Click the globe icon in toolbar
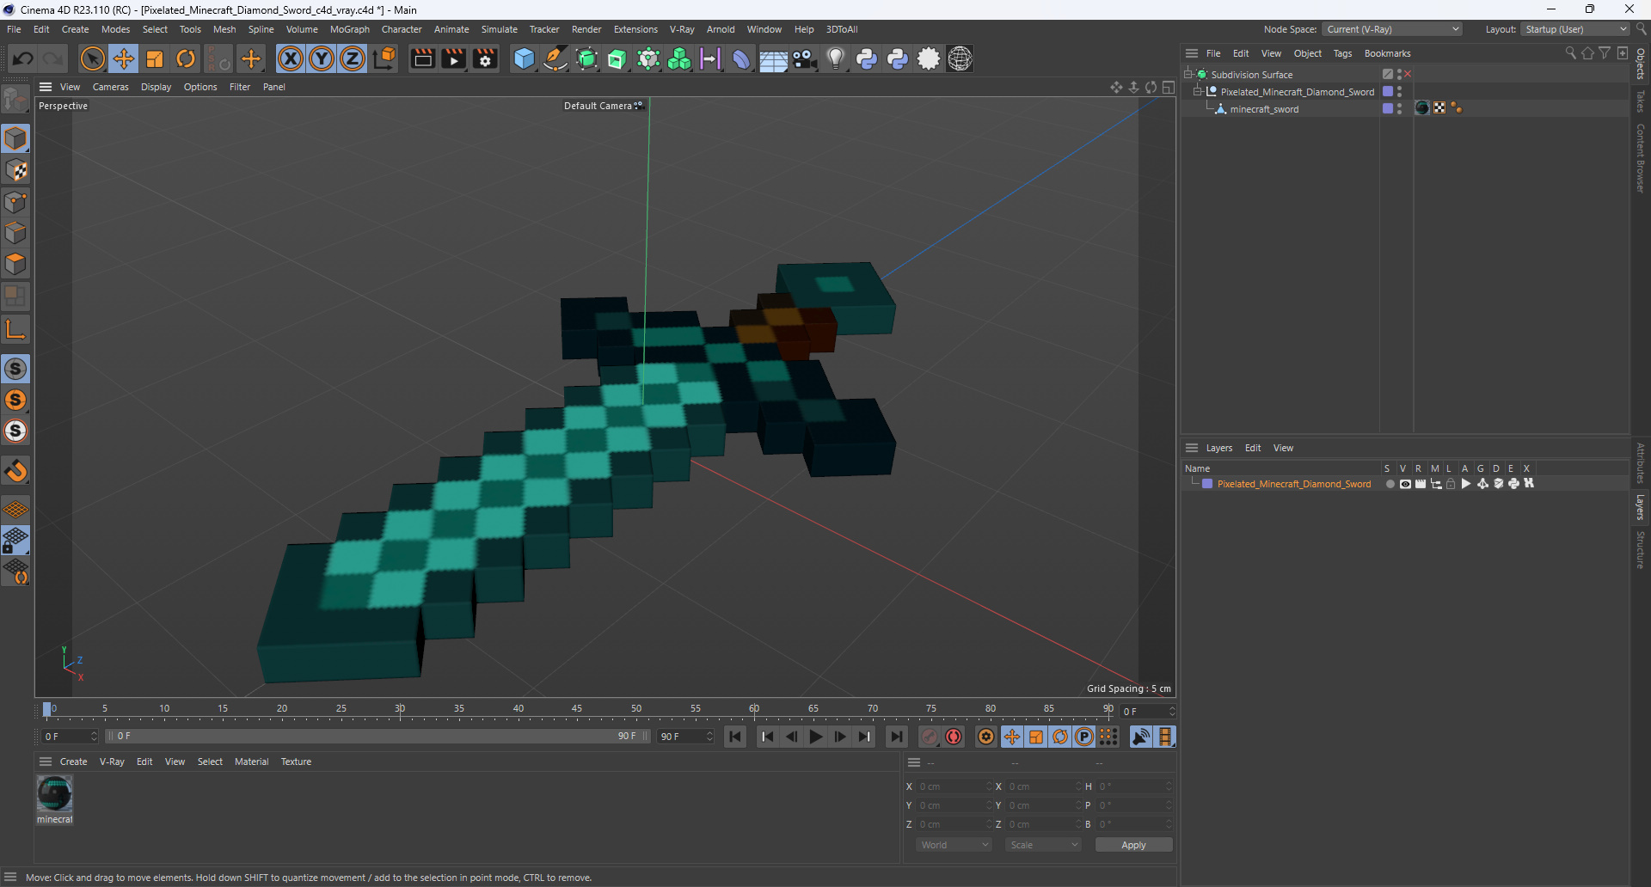Viewport: 1651px width, 887px height. (x=961, y=58)
